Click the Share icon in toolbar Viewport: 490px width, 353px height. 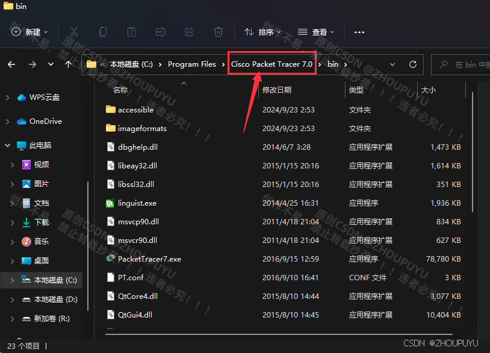click(x=190, y=32)
